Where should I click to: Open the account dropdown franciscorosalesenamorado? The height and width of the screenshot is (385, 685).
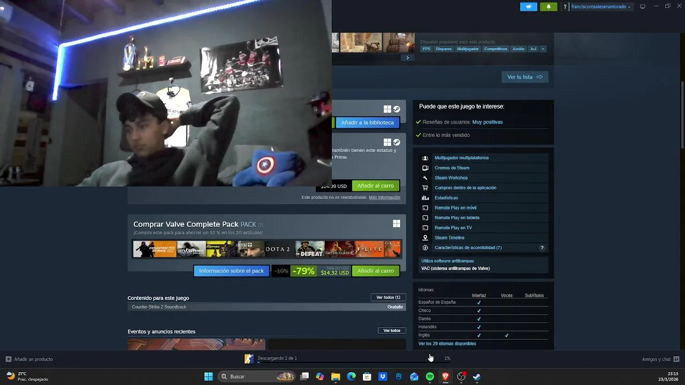[601, 7]
